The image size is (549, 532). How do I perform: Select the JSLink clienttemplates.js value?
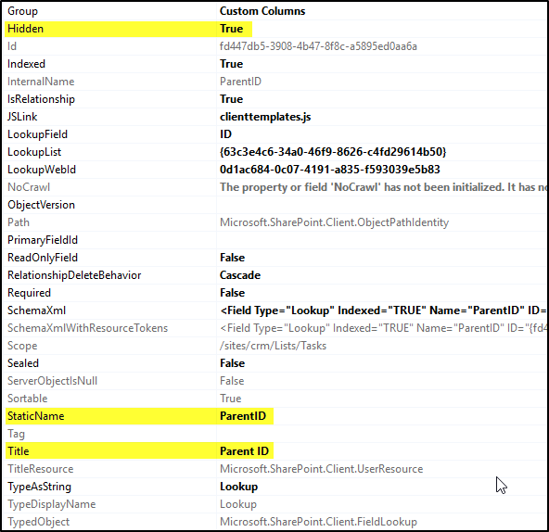(265, 117)
